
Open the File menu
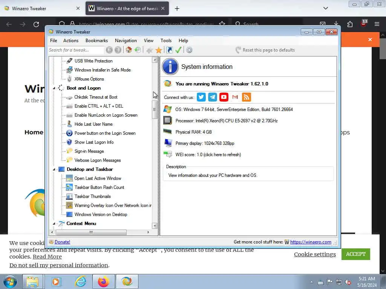pos(54,41)
